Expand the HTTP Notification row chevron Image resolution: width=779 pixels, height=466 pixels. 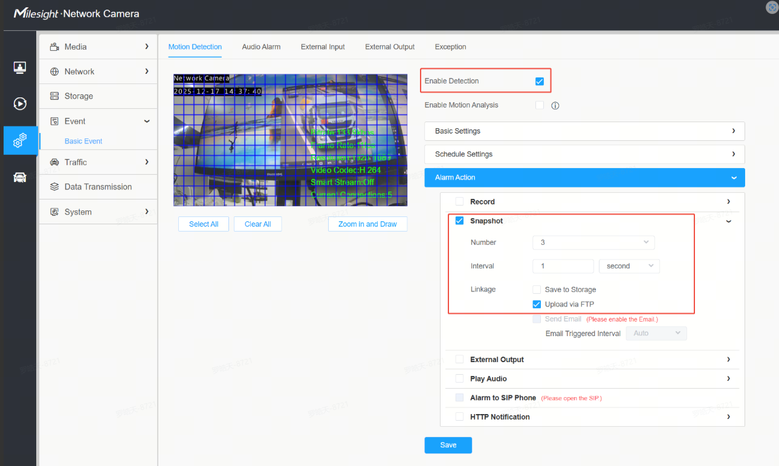728,417
